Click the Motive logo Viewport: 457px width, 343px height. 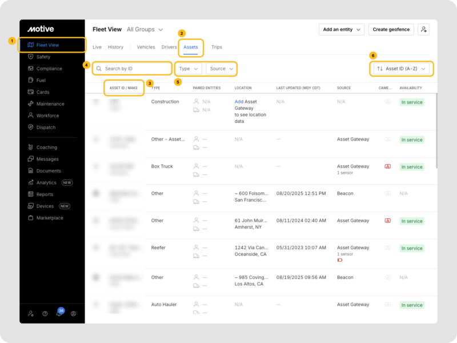41,29
